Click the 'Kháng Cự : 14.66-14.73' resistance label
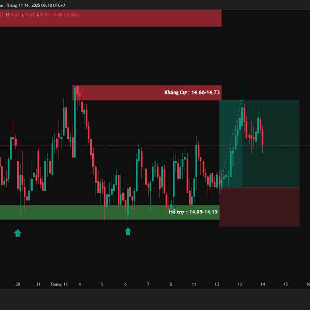Screen dimensions: 310x310 coord(192,92)
